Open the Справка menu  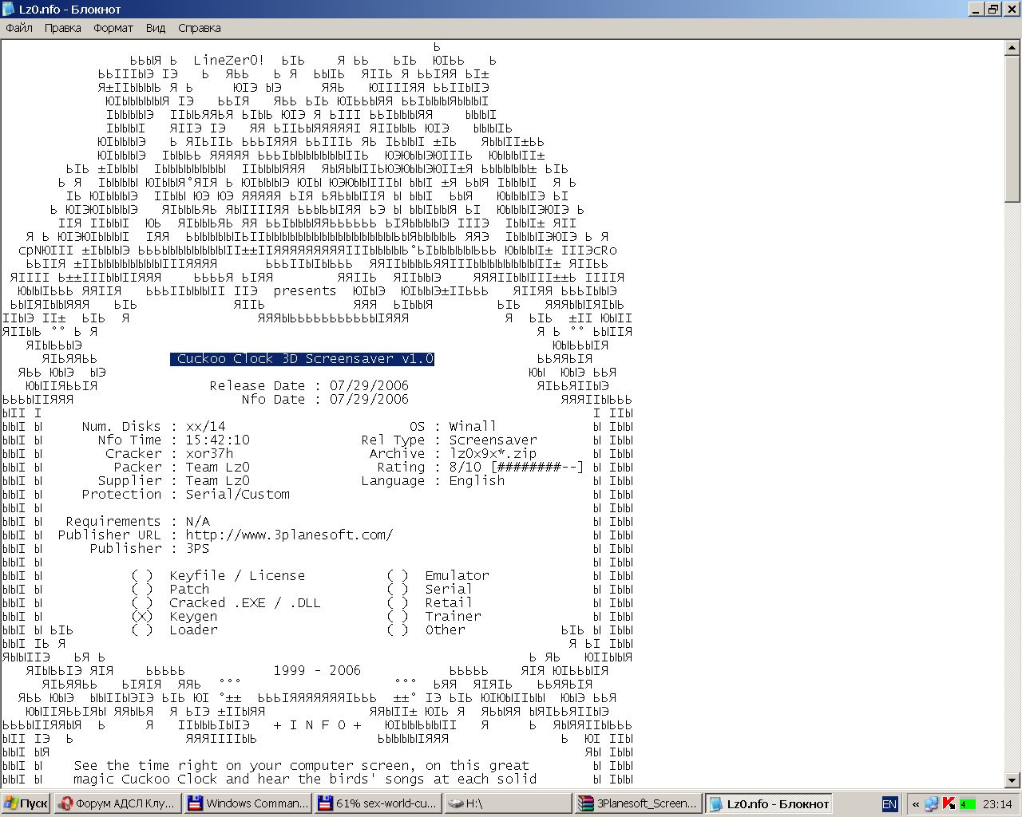coord(200,28)
